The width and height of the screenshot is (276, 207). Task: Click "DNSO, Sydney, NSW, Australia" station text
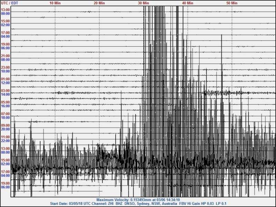[x=151, y=204]
